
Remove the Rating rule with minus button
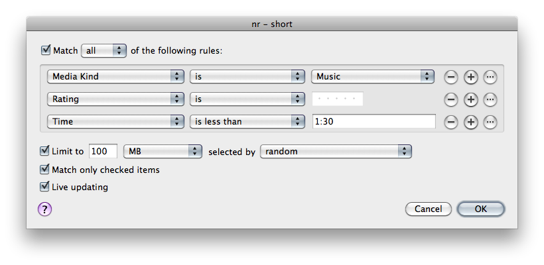(450, 99)
